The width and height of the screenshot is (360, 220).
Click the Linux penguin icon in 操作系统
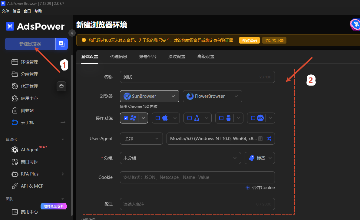point(197,118)
